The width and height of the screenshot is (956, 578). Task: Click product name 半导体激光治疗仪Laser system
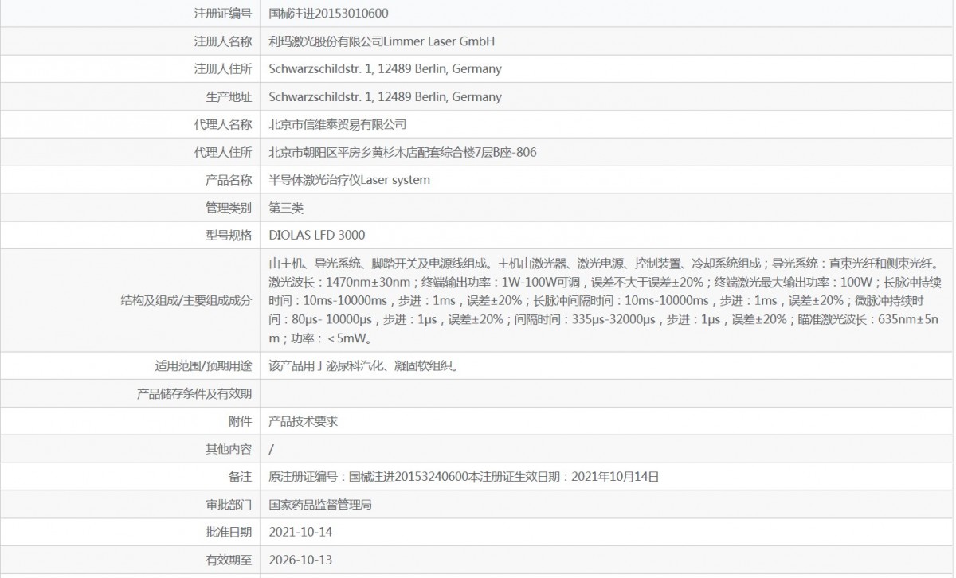tap(350, 180)
